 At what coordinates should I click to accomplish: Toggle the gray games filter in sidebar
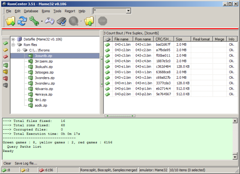pos(5,85)
